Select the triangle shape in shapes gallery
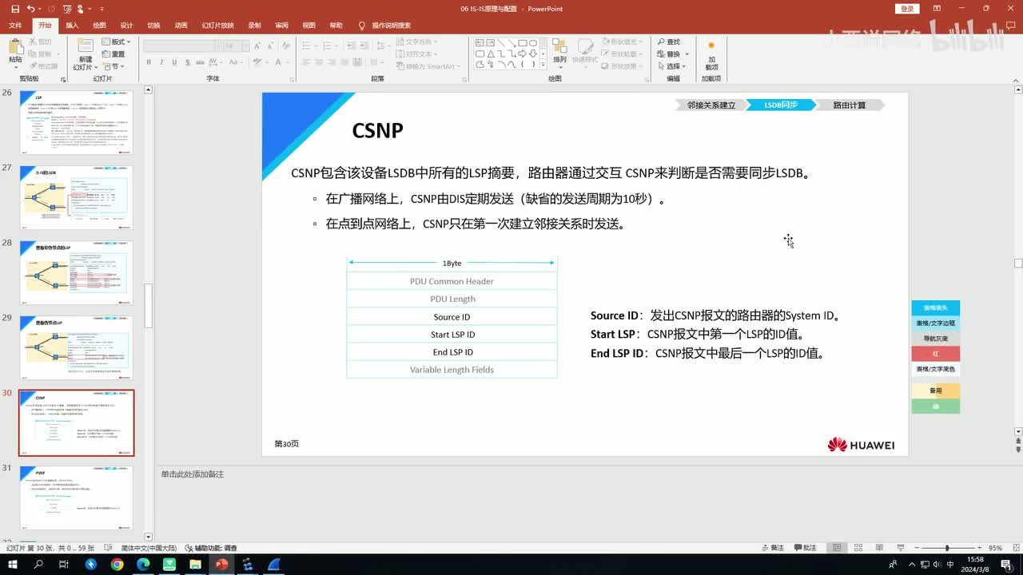 (490, 54)
